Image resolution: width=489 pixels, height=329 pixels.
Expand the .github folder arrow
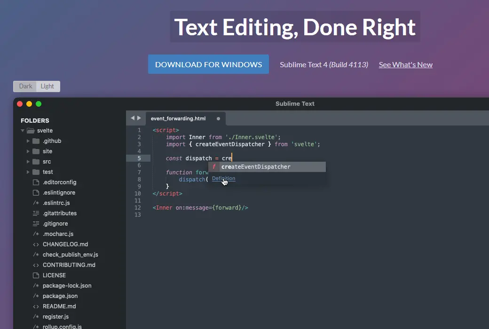click(28, 141)
